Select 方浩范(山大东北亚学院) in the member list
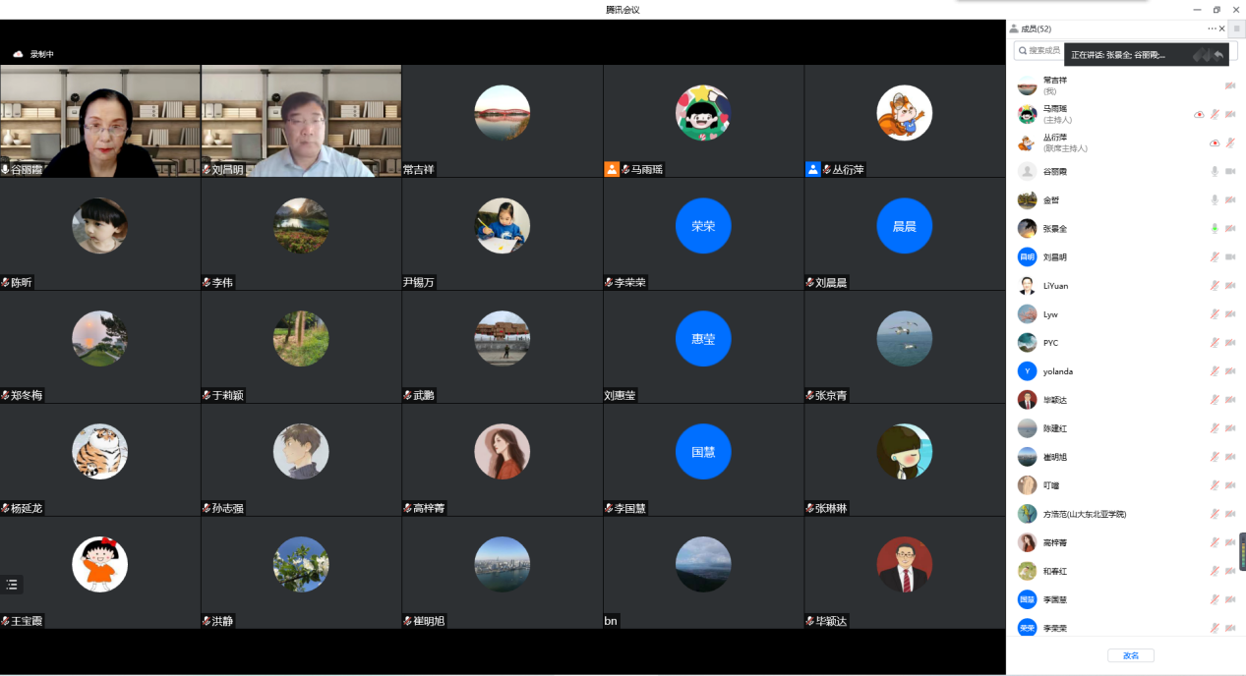 [1084, 514]
